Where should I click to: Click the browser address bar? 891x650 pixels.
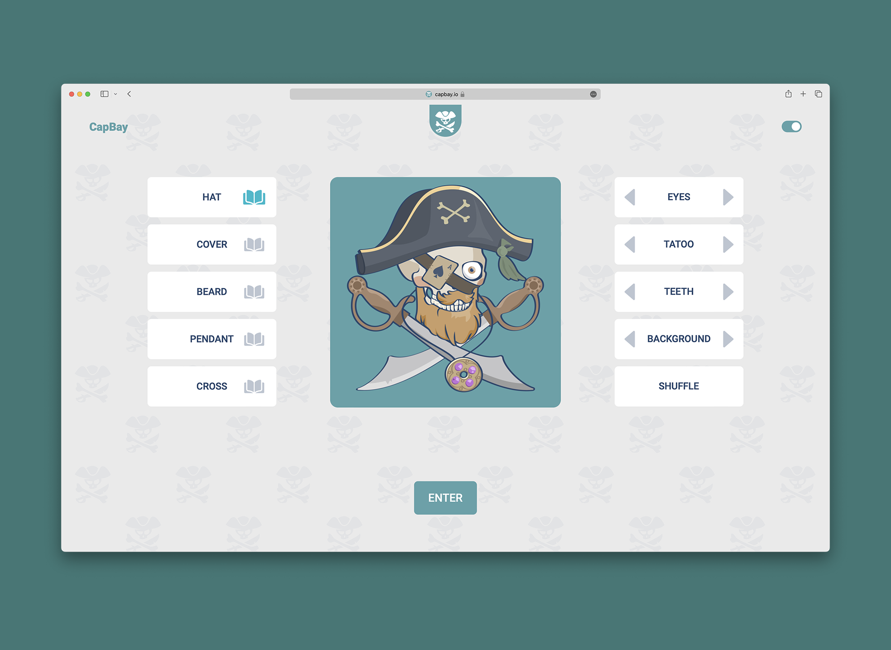(x=445, y=93)
